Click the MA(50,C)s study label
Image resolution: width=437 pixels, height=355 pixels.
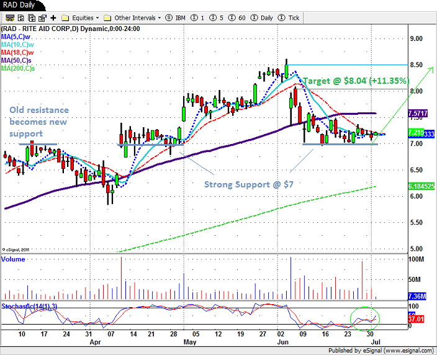pyautogui.click(x=16, y=60)
